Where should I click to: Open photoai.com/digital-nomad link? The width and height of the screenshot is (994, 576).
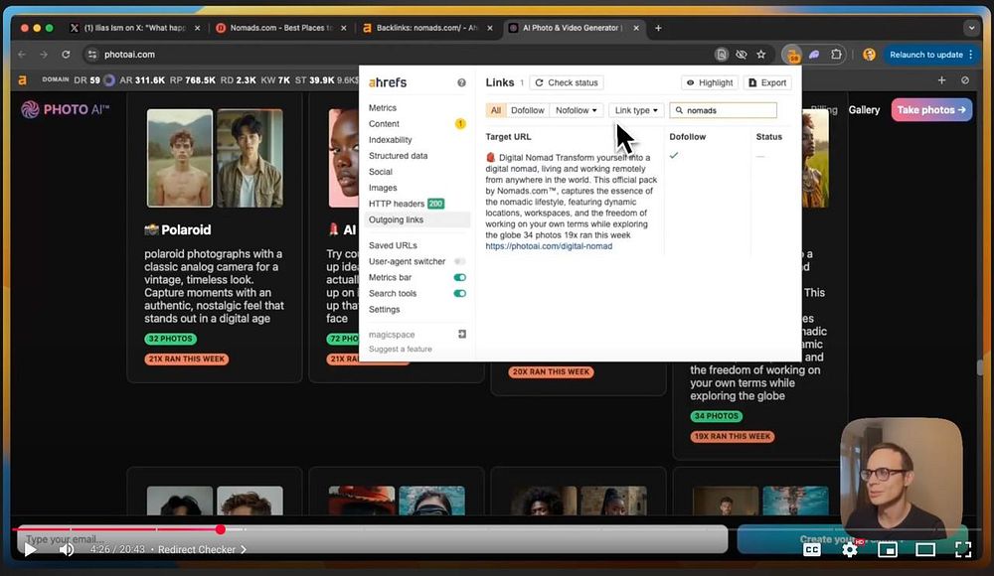pyautogui.click(x=549, y=246)
